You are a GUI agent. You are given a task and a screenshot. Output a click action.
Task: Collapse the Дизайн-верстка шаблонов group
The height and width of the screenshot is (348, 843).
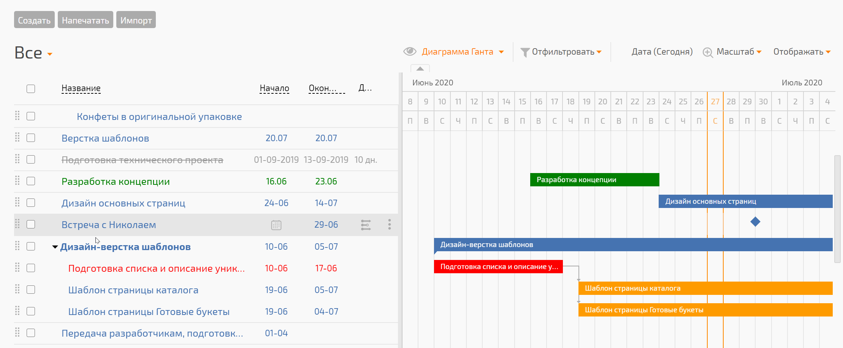(55, 247)
